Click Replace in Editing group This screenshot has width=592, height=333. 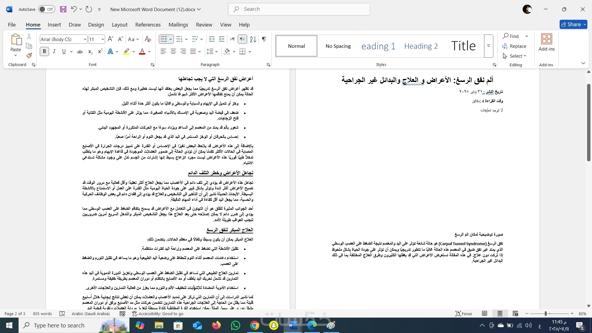pos(514,46)
